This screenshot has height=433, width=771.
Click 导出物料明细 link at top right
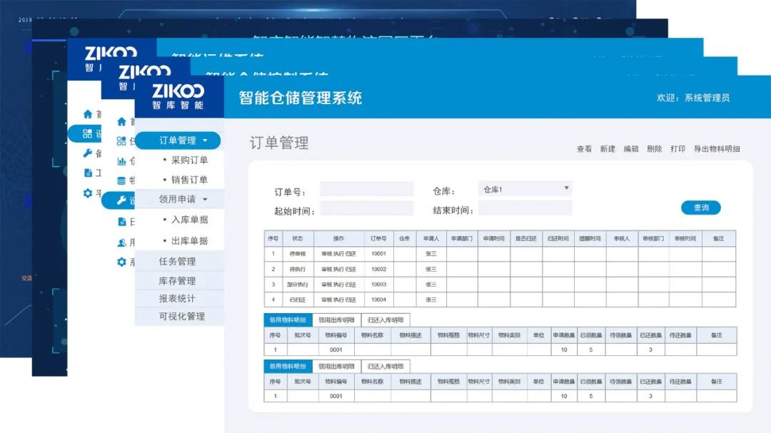717,149
